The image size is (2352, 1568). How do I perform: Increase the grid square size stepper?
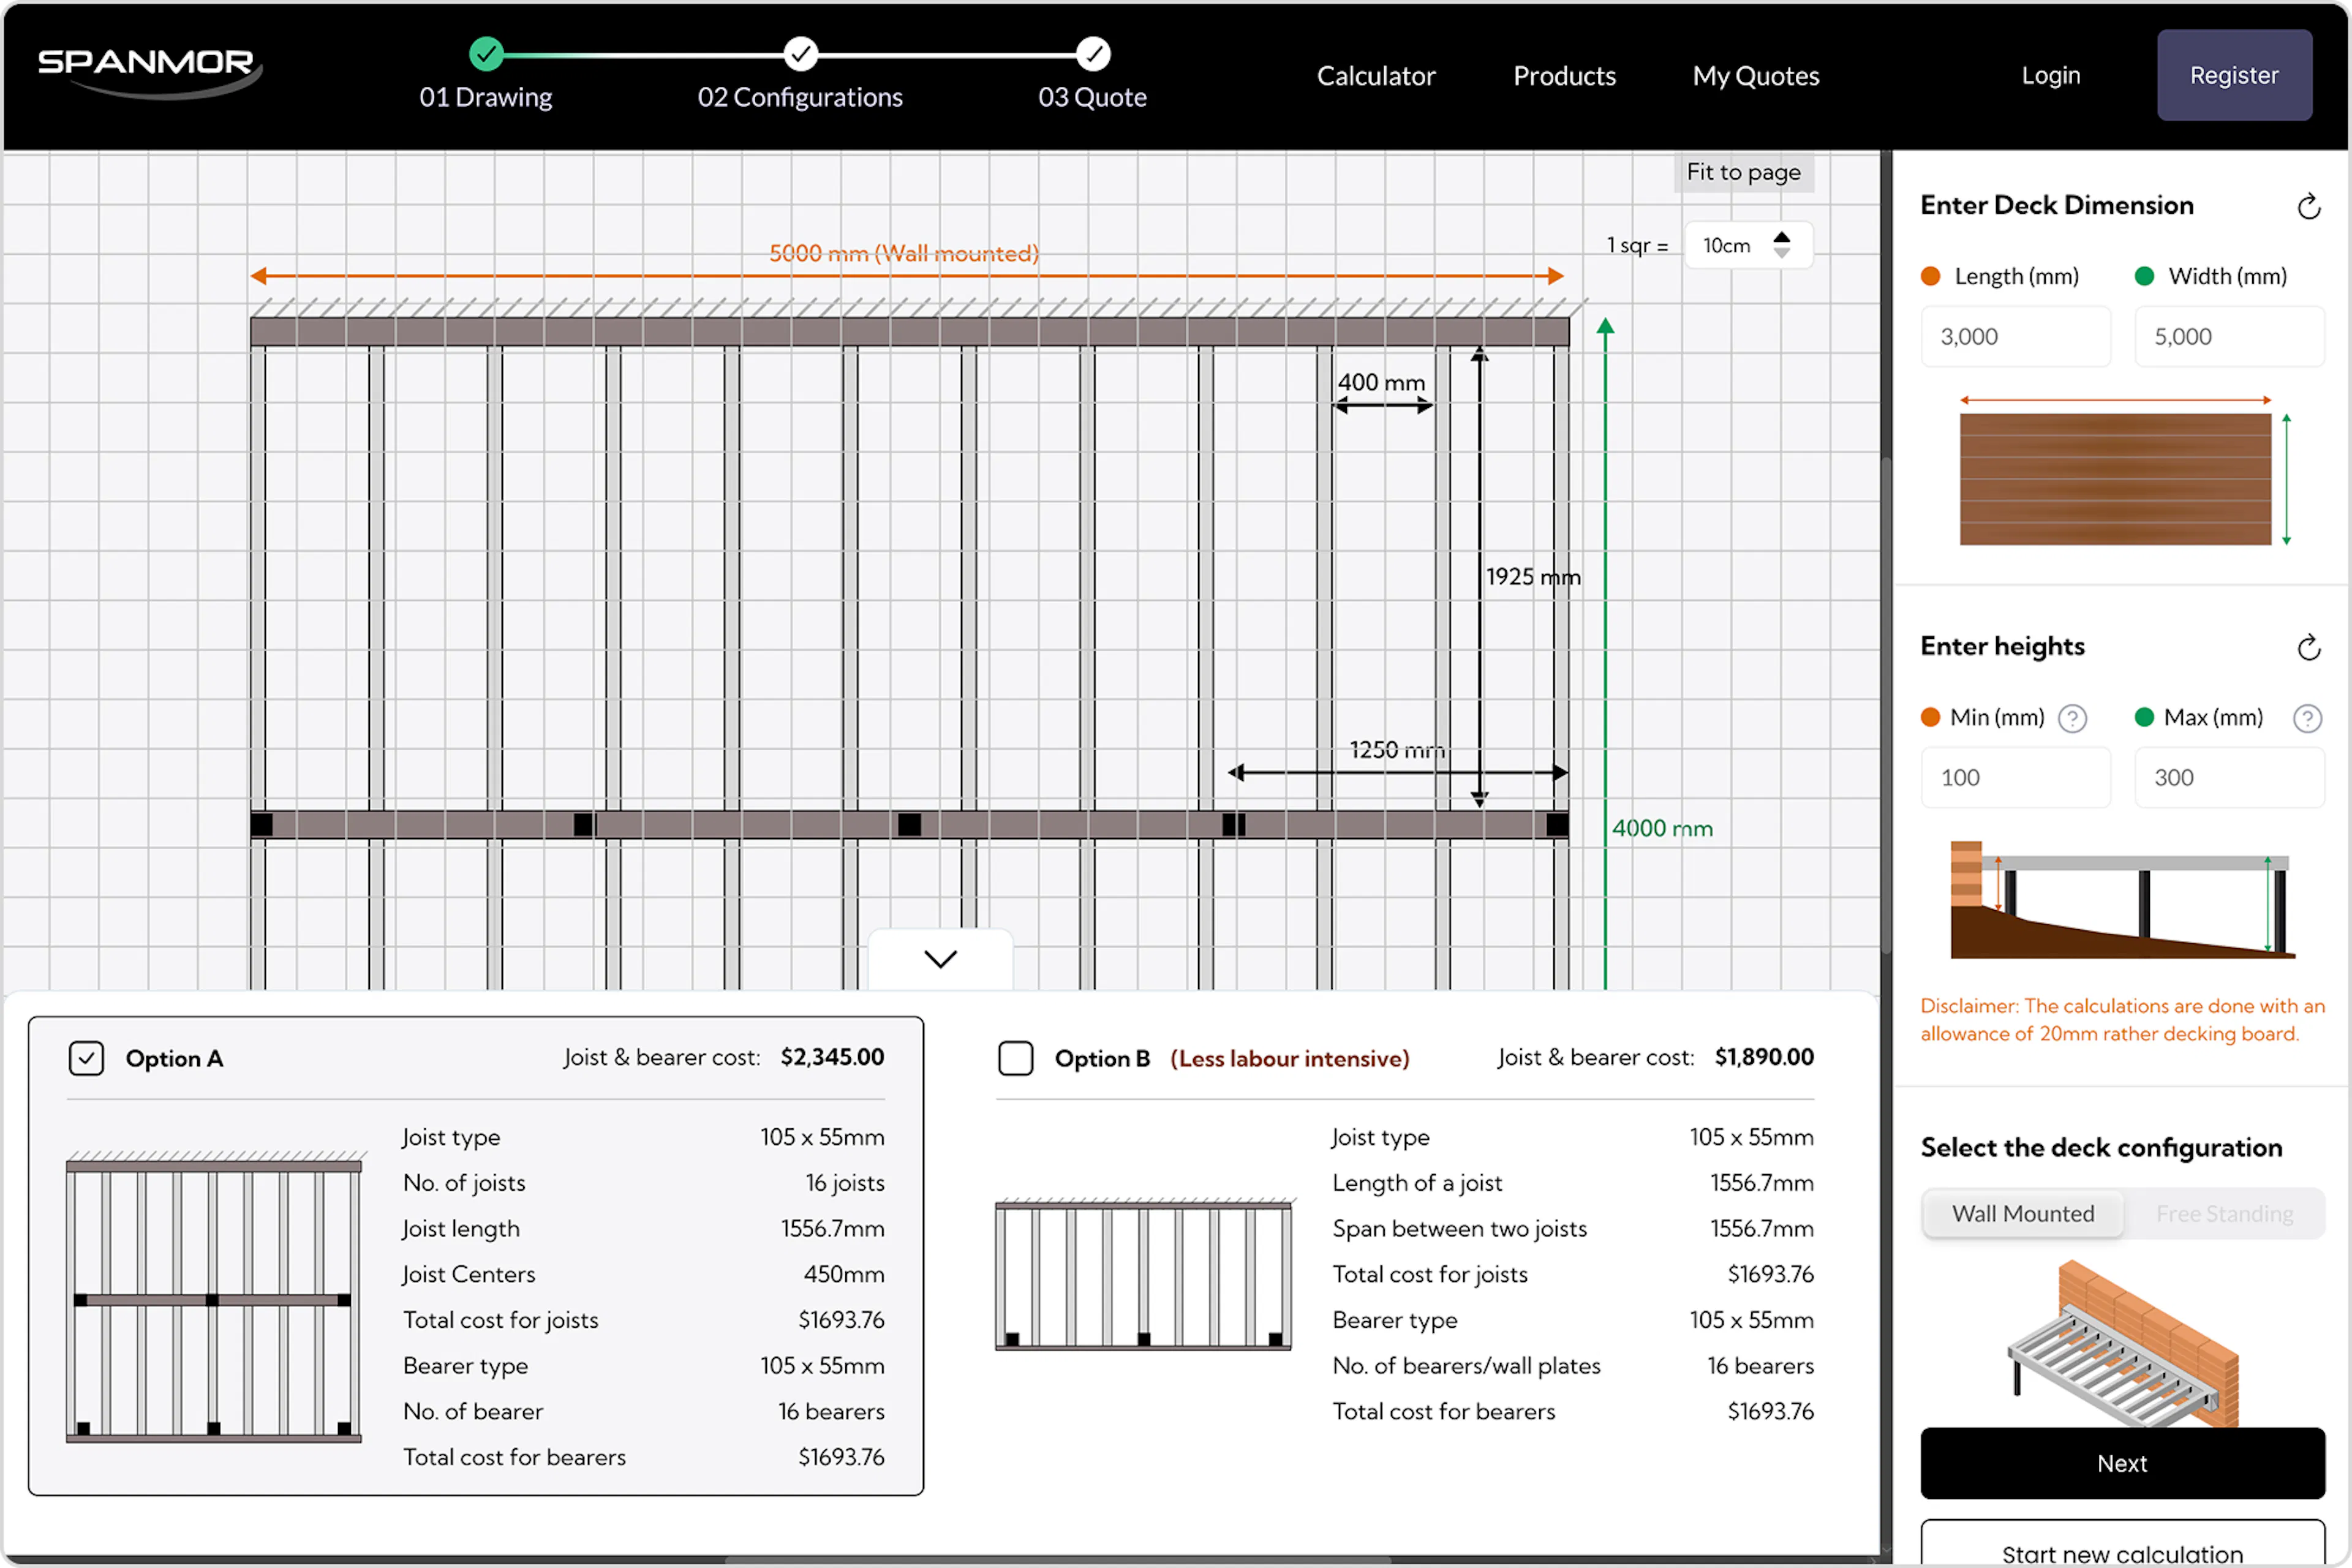pos(1782,237)
